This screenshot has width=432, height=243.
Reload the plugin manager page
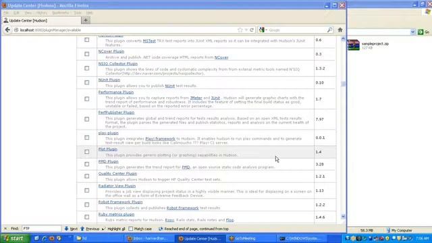(x=252, y=30)
